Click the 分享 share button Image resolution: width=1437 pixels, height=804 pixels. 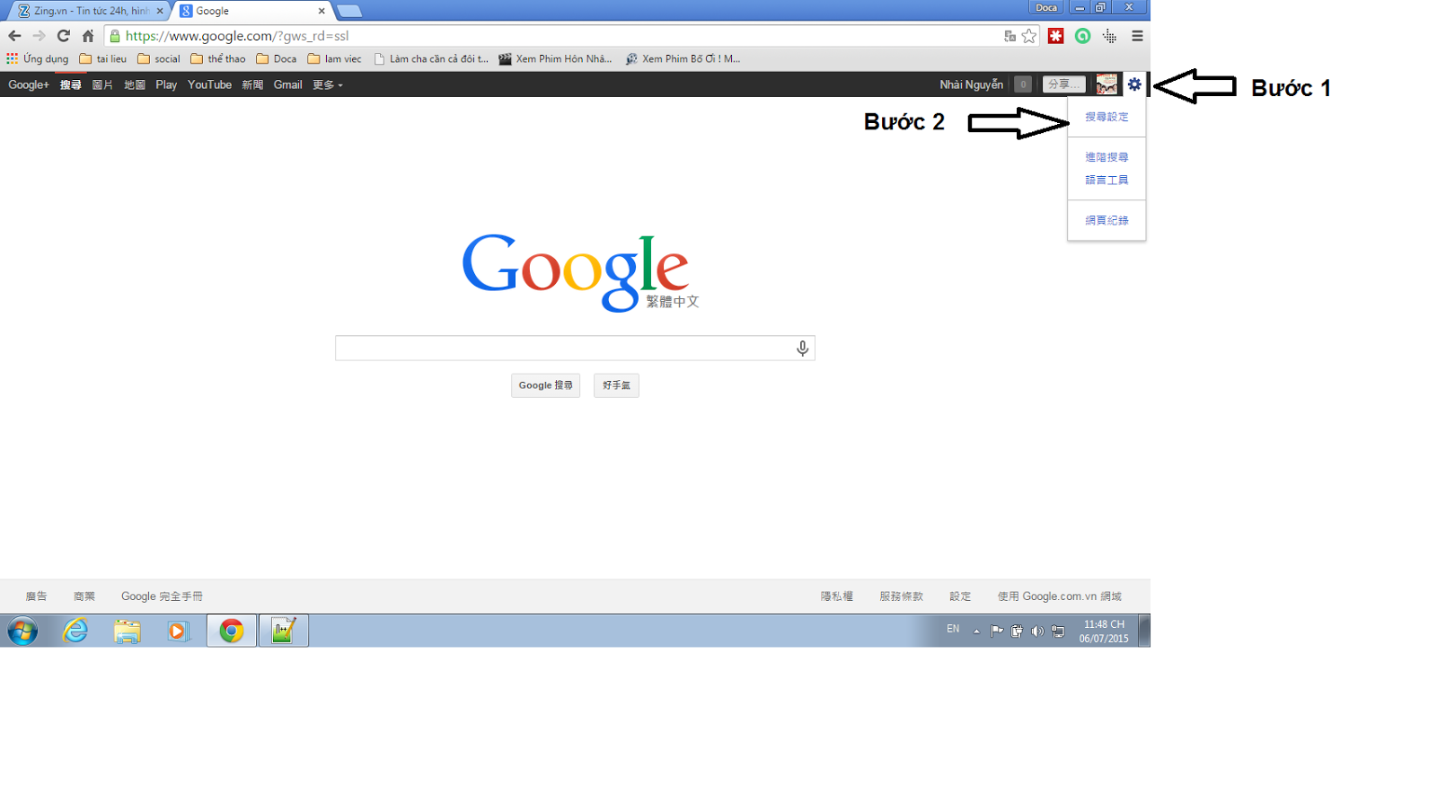(1063, 84)
